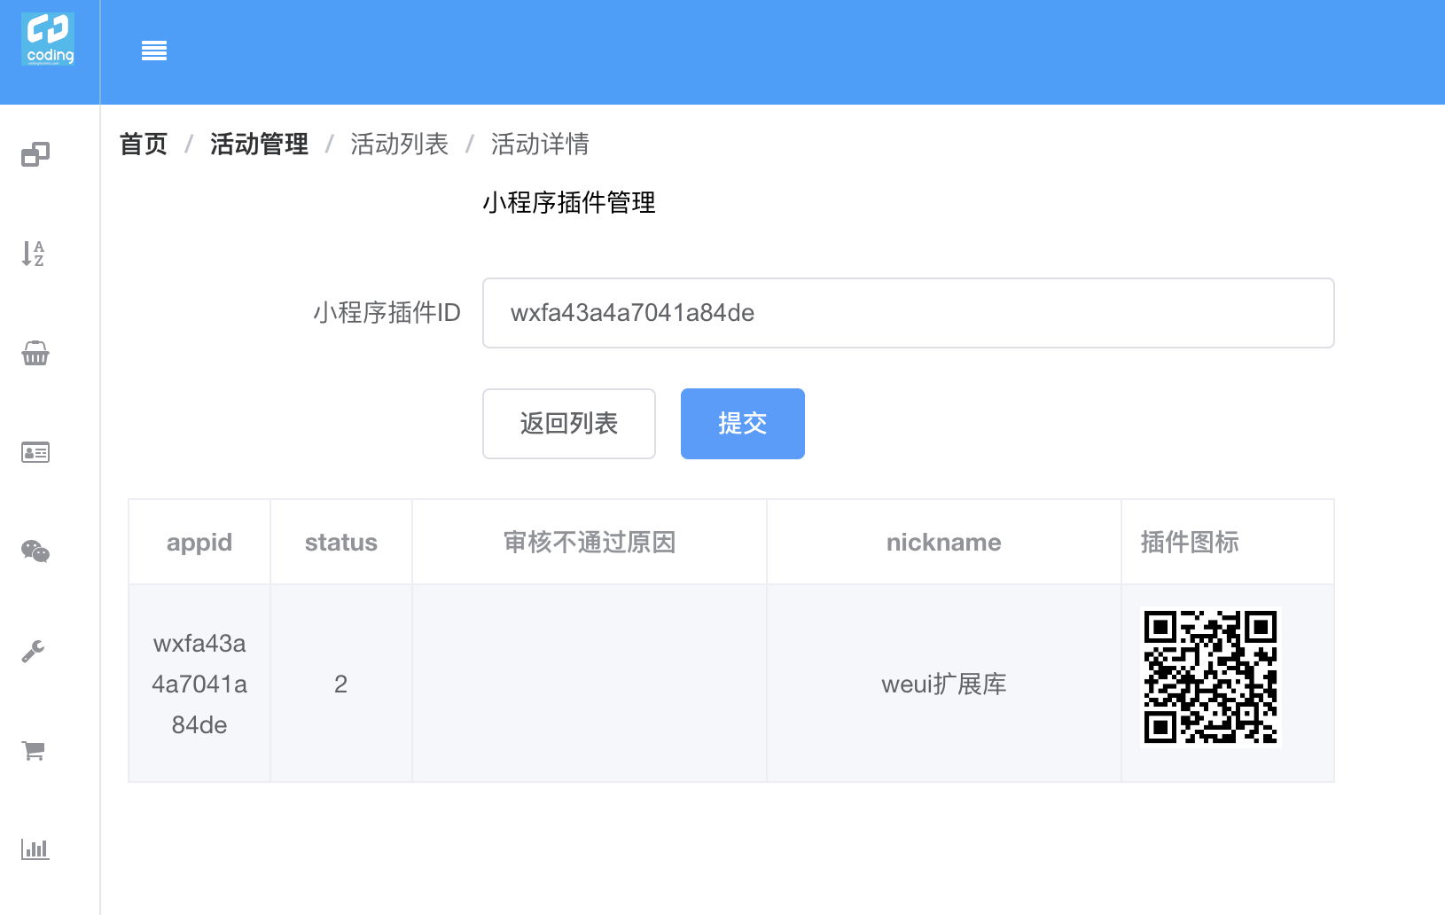Image resolution: width=1445 pixels, height=915 pixels.
Task: Open the WeChat sidebar icon
Action: click(35, 551)
